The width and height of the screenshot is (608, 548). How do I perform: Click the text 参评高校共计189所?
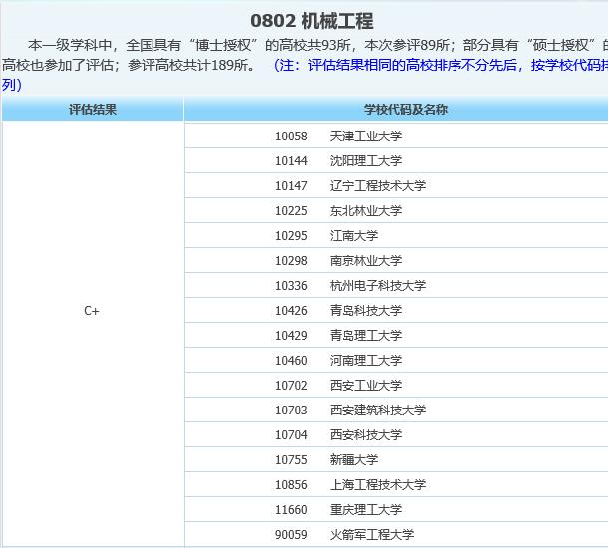(188, 65)
